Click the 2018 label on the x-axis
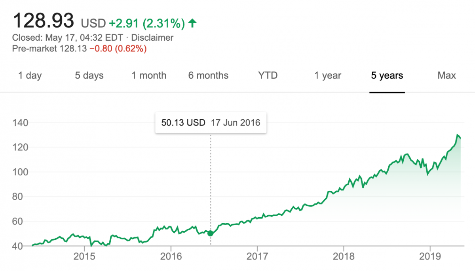The width and height of the screenshot is (475, 271). click(x=344, y=257)
